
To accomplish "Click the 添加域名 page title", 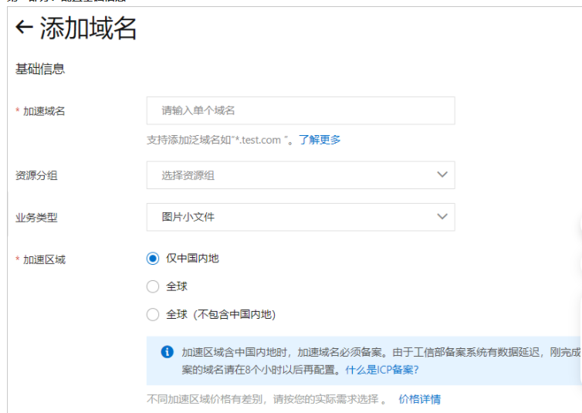I will tap(89, 28).
